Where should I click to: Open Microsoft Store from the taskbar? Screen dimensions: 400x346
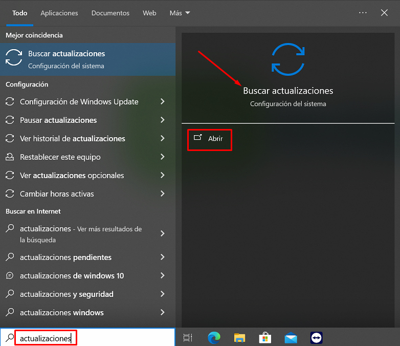265,338
